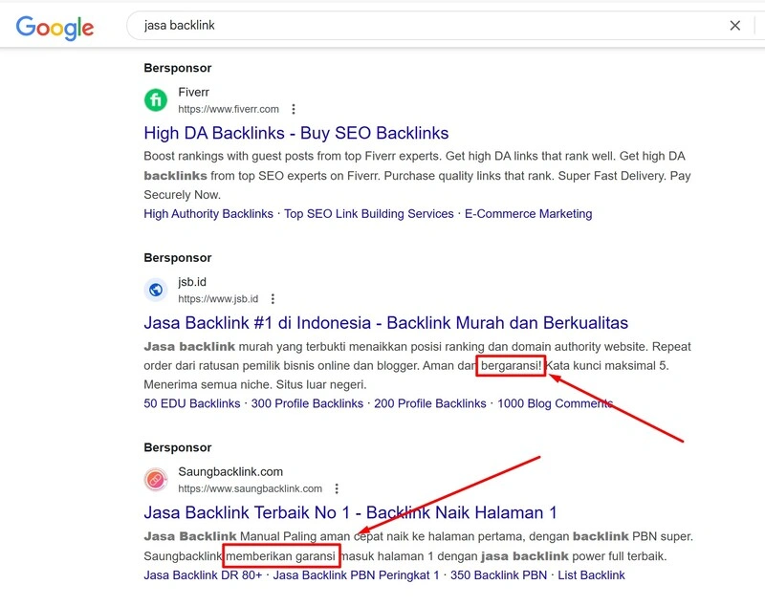Open the three-dot menu next to jsb.id URL
This screenshot has height=606, width=765.
(x=273, y=299)
